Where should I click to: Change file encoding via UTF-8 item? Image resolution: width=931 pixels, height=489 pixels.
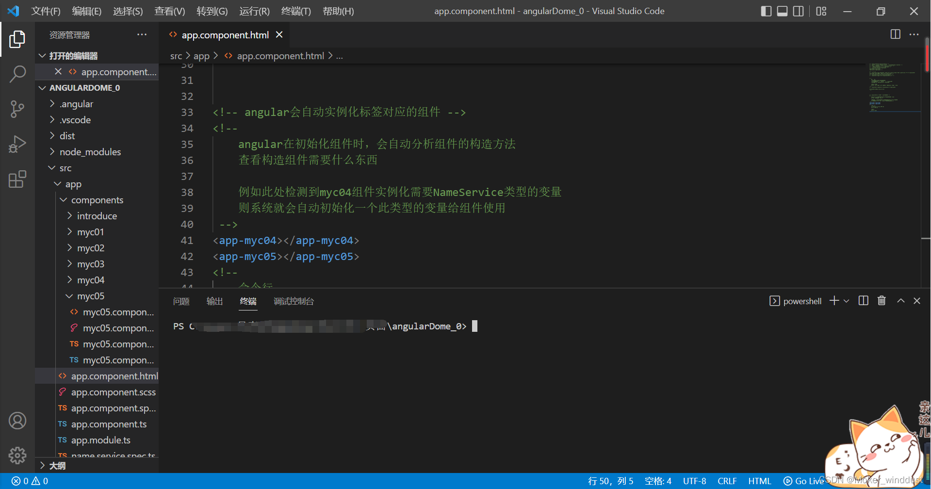click(694, 480)
